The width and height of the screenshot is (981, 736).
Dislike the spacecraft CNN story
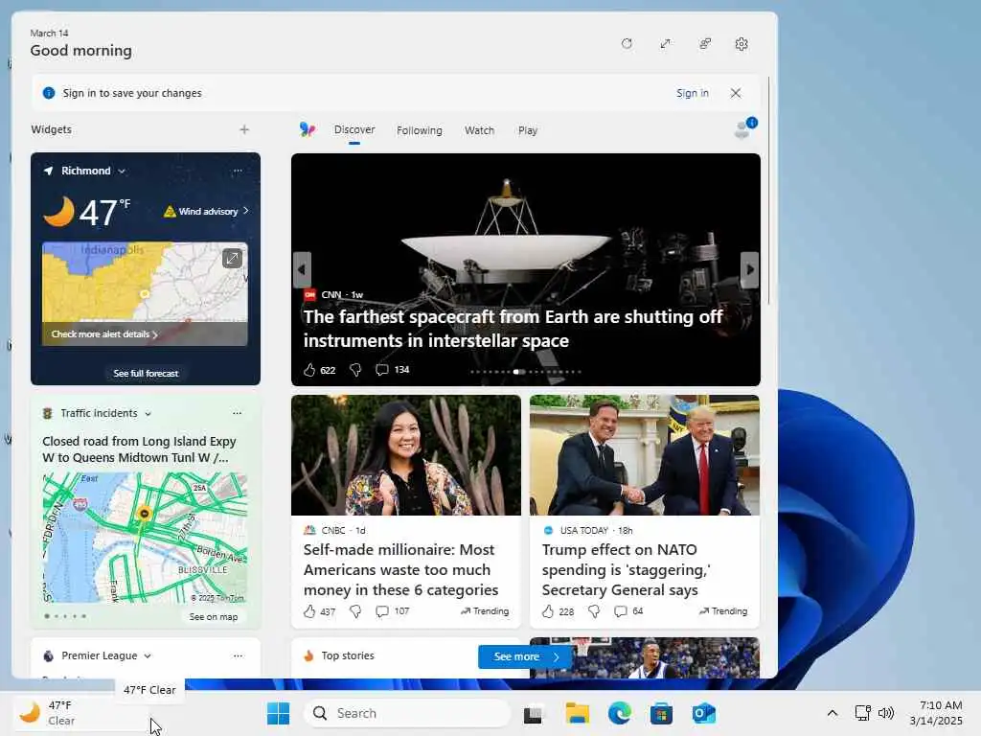pyautogui.click(x=355, y=370)
